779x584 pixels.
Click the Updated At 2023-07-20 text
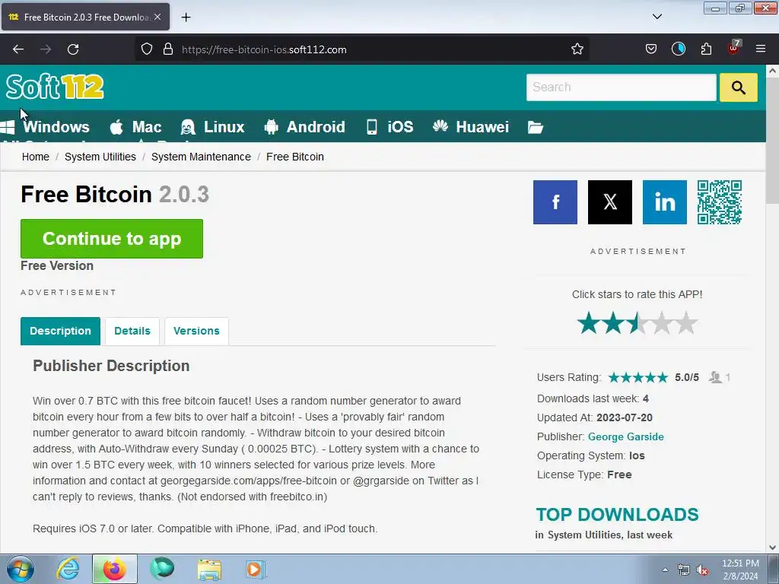(595, 418)
